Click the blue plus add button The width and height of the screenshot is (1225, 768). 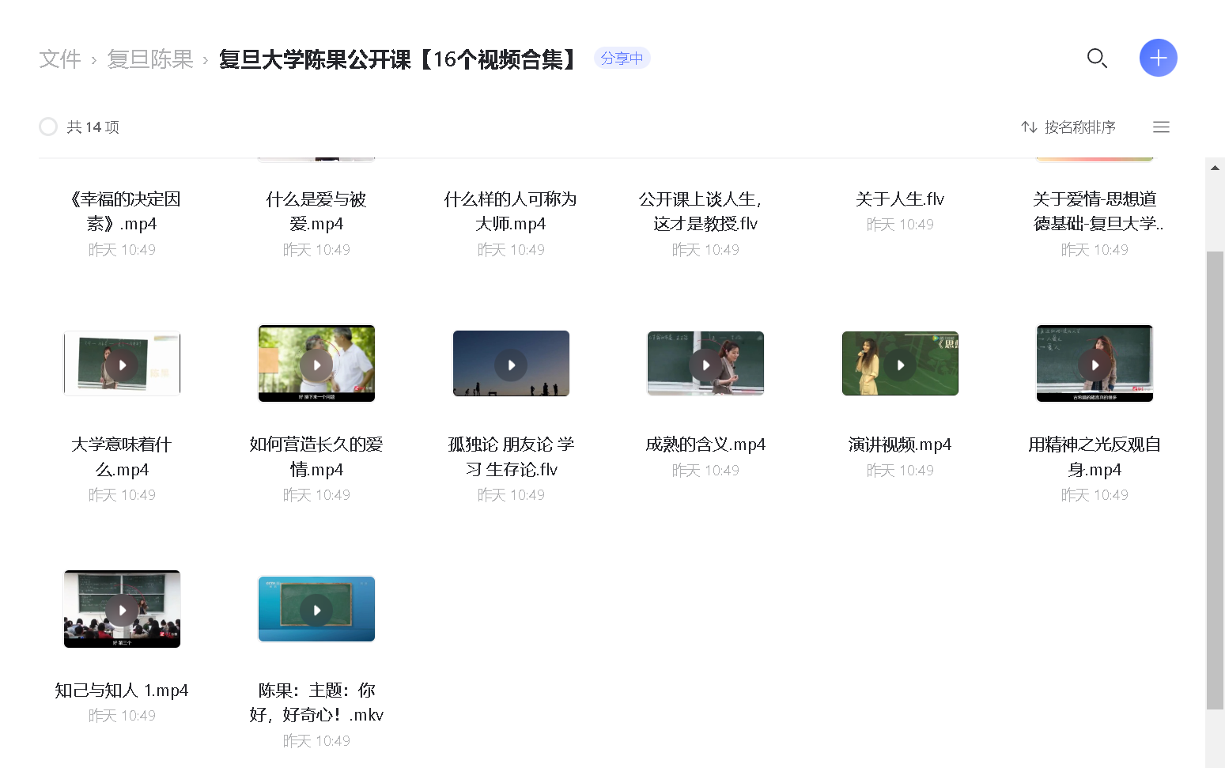1158,58
